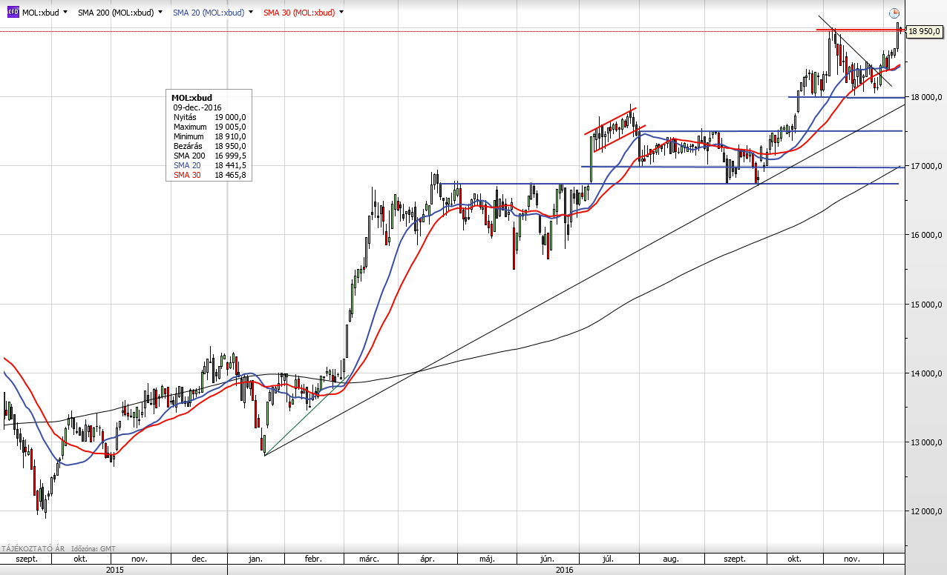The image size is (947, 575).
Task: Click the 18 000,0 price axis label
Action: [x=928, y=97]
